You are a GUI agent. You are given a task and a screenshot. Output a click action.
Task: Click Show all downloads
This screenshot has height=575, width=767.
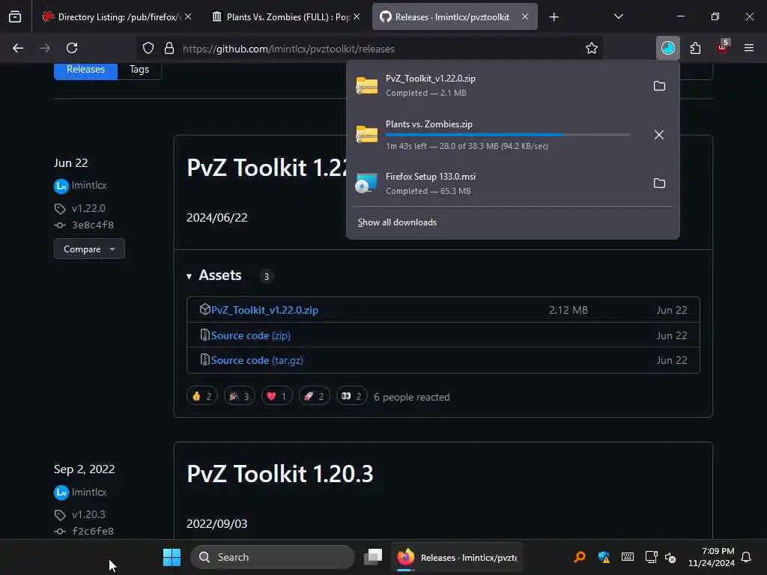coord(397,222)
